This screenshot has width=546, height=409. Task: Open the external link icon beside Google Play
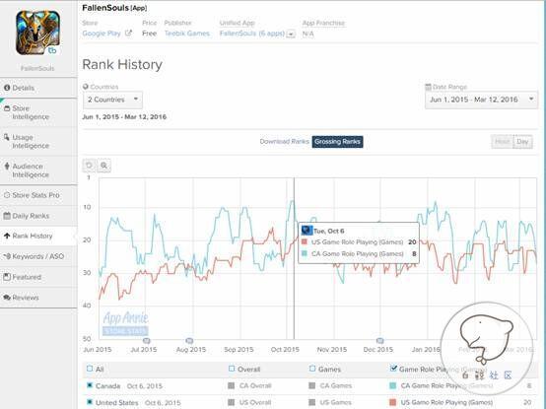pyautogui.click(x=128, y=34)
